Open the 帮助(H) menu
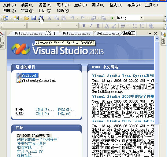Screen dimensions: 167x163 tap(63, 11)
